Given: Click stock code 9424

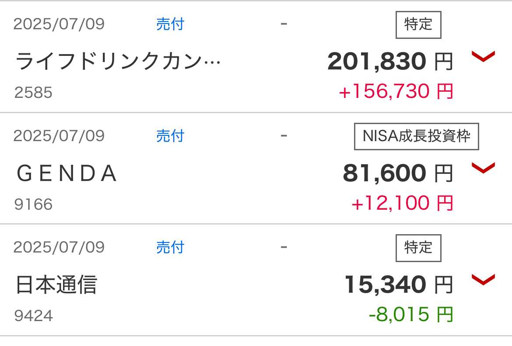Looking at the screenshot, I should 33,316.
